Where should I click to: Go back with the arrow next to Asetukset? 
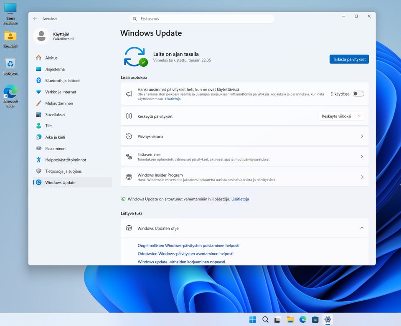click(35, 19)
